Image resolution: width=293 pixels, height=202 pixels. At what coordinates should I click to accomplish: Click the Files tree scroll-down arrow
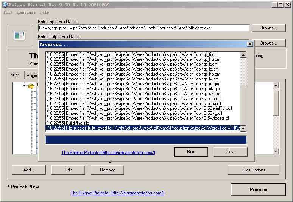(276, 151)
